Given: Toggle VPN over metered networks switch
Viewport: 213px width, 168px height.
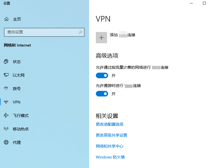Looking at the screenshot, I should [102, 75].
